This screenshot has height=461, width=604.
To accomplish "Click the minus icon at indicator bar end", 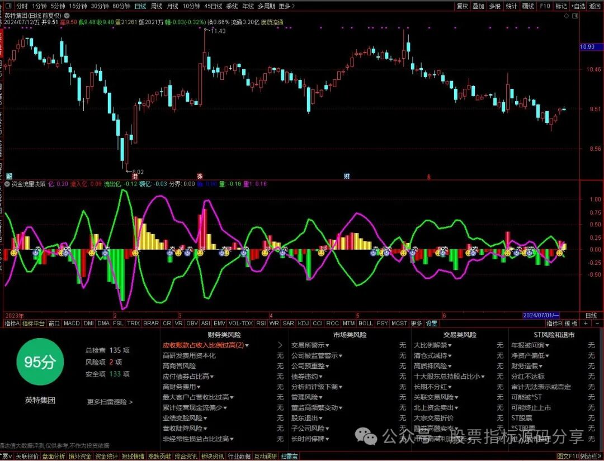I will (597, 324).
